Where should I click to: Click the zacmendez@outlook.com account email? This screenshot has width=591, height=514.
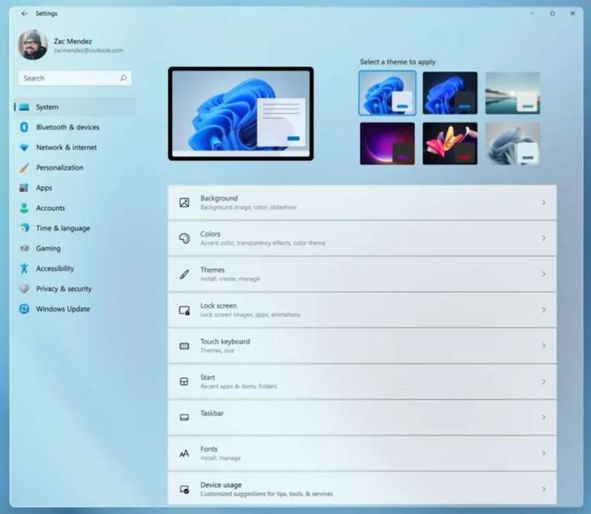click(88, 50)
